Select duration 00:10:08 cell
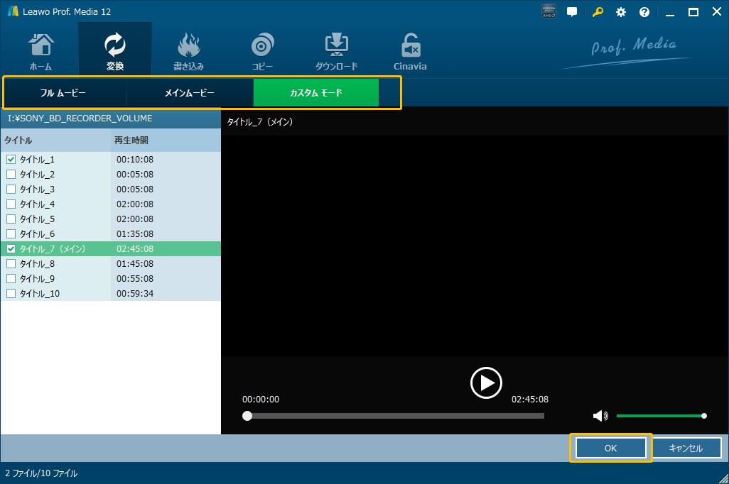Viewport: 729px width, 484px height. tap(135, 159)
